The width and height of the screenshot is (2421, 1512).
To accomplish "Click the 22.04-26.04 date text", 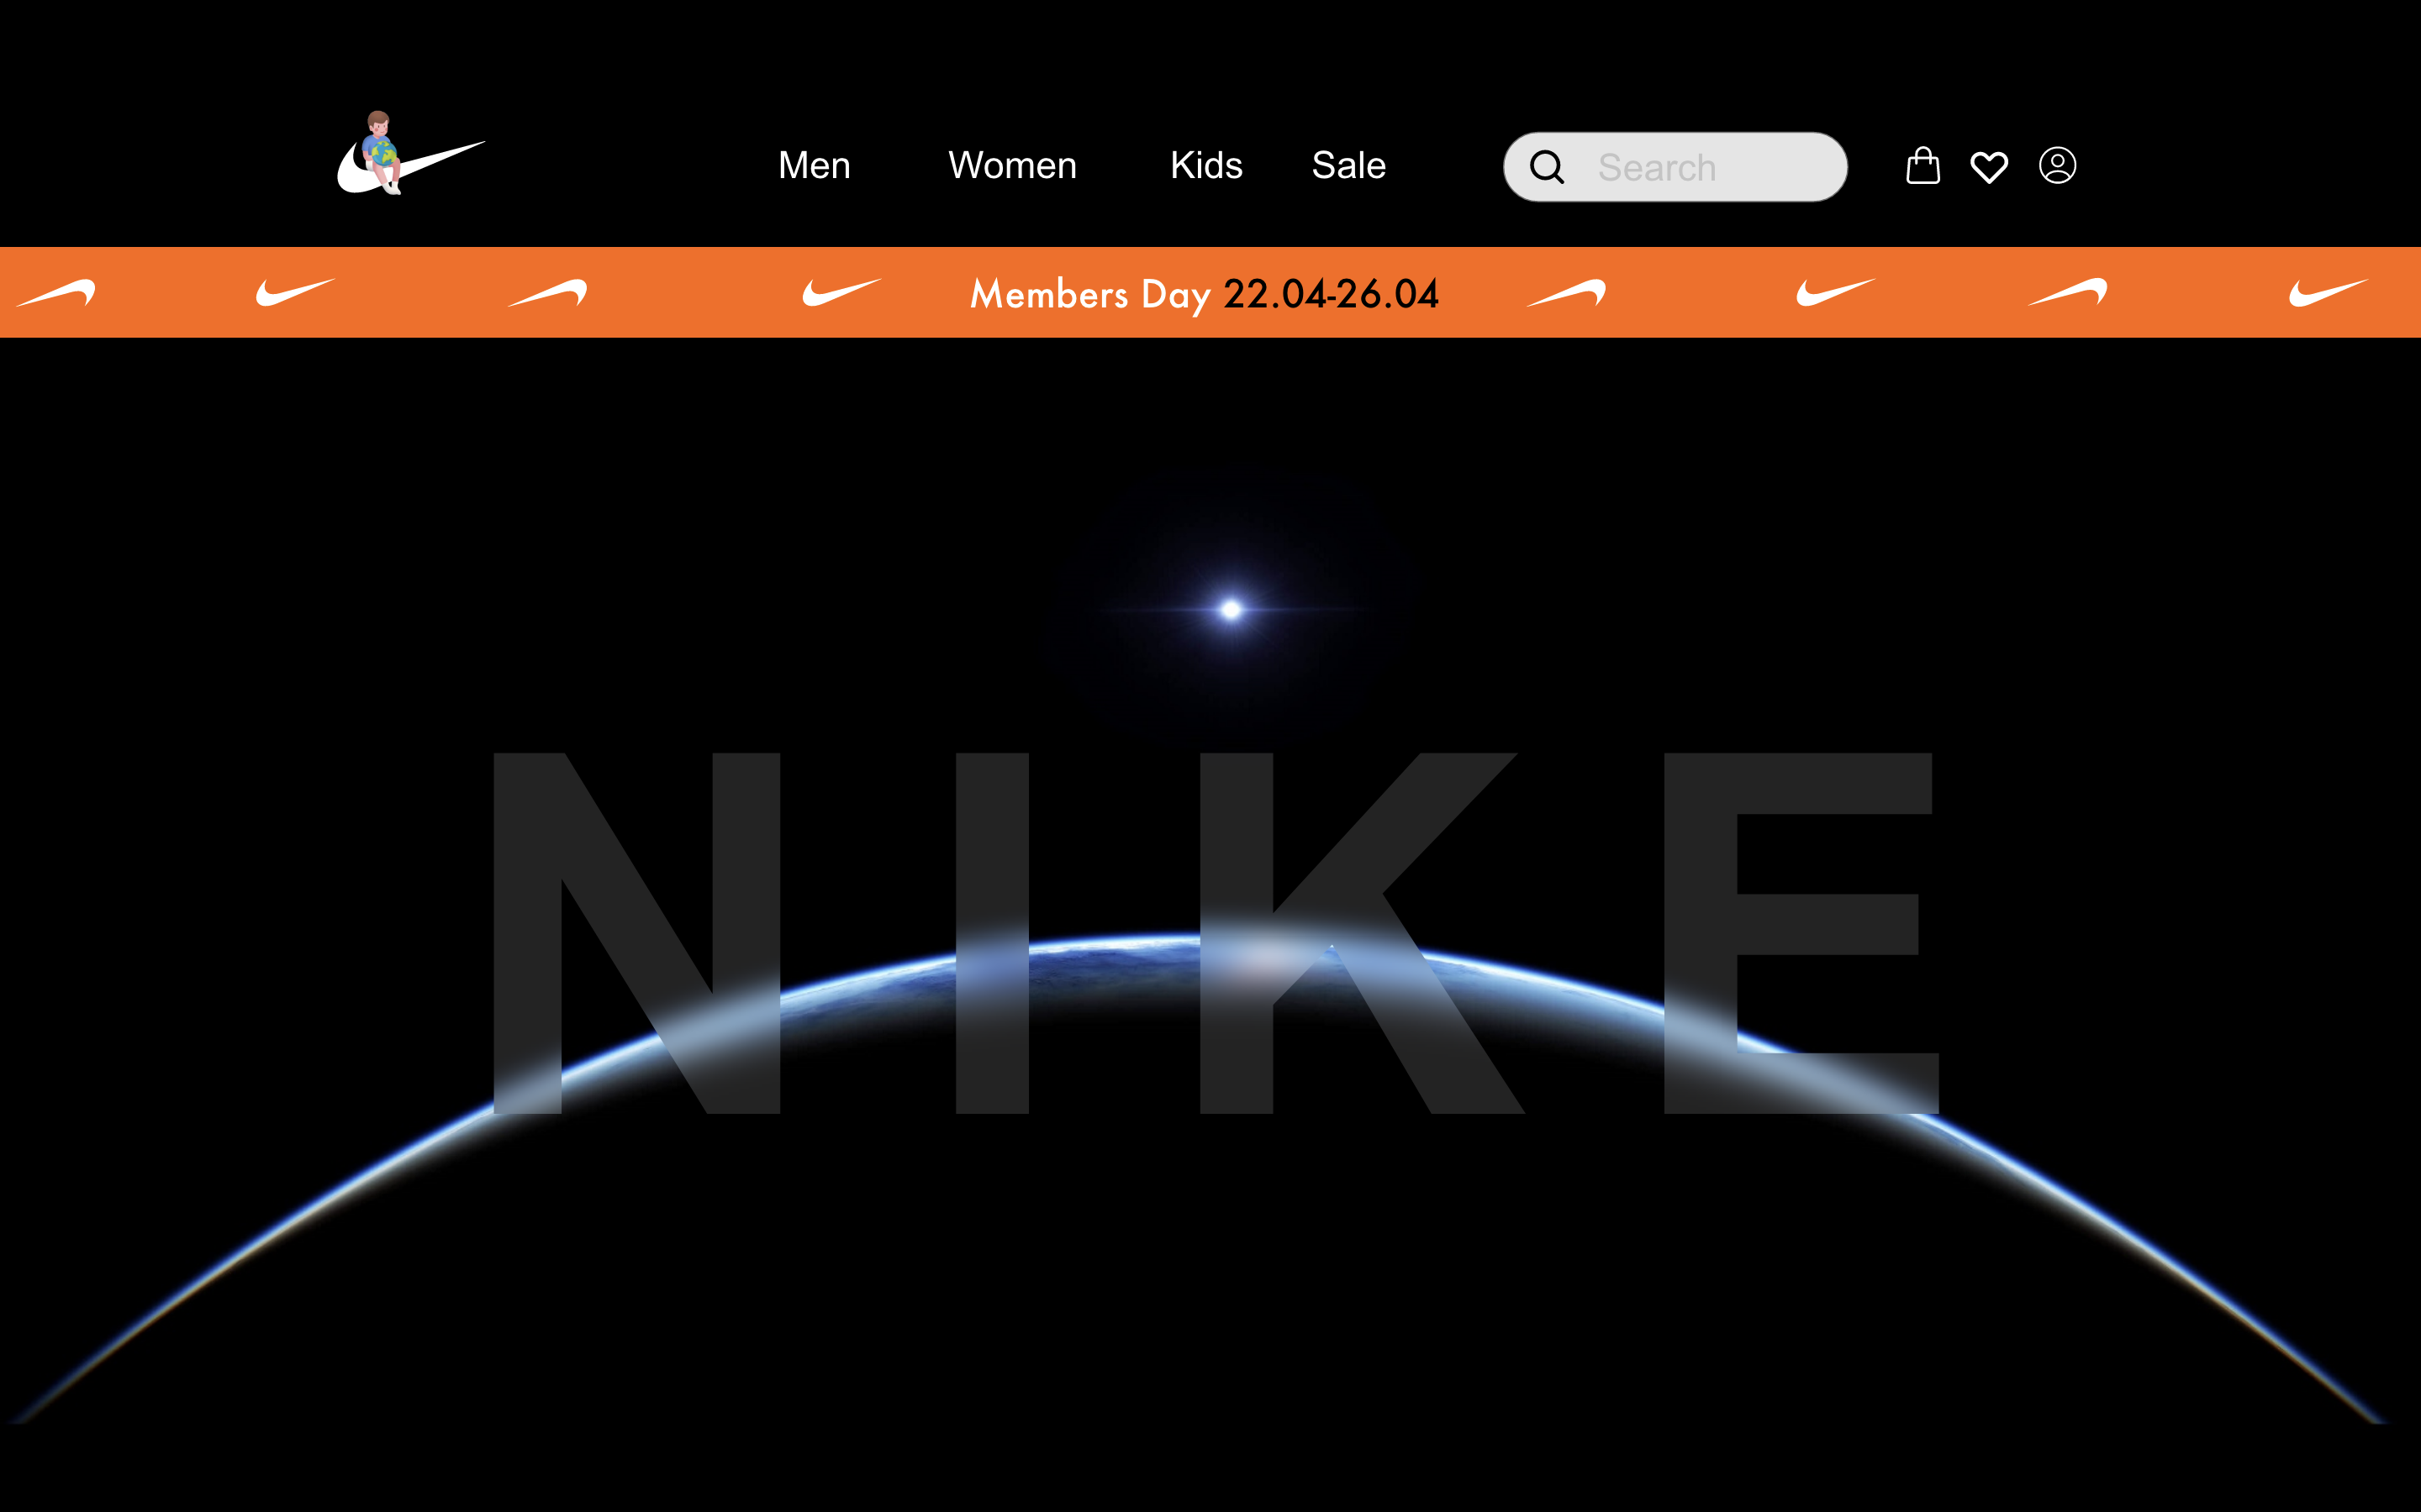I will click(x=1331, y=294).
